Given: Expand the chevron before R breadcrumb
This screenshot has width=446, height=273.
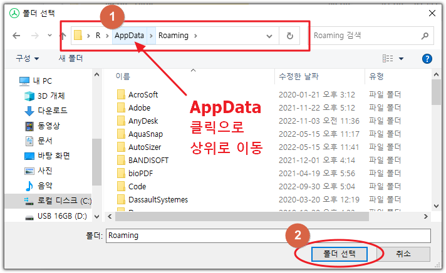Looking at the screenshot, I should coord(88,36).
